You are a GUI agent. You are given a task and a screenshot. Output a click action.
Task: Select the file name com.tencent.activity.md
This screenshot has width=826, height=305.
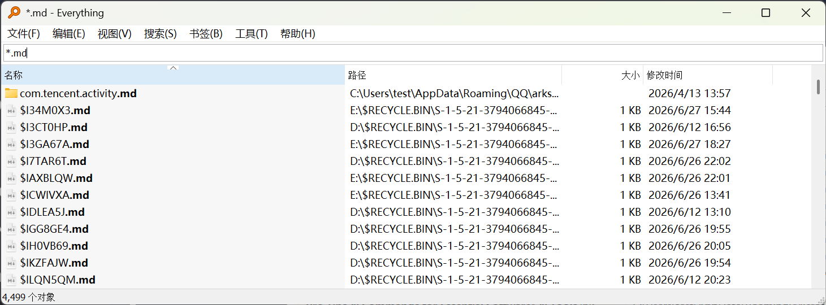78,93
